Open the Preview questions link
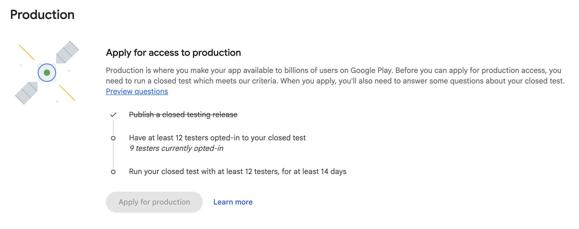 pos(137,91)
